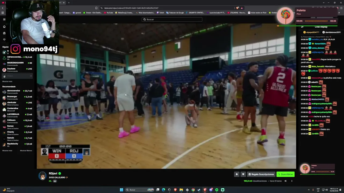344x193 pixels.
Task: Open Discord from the taskbar
Action: click(x=211, y=190)
